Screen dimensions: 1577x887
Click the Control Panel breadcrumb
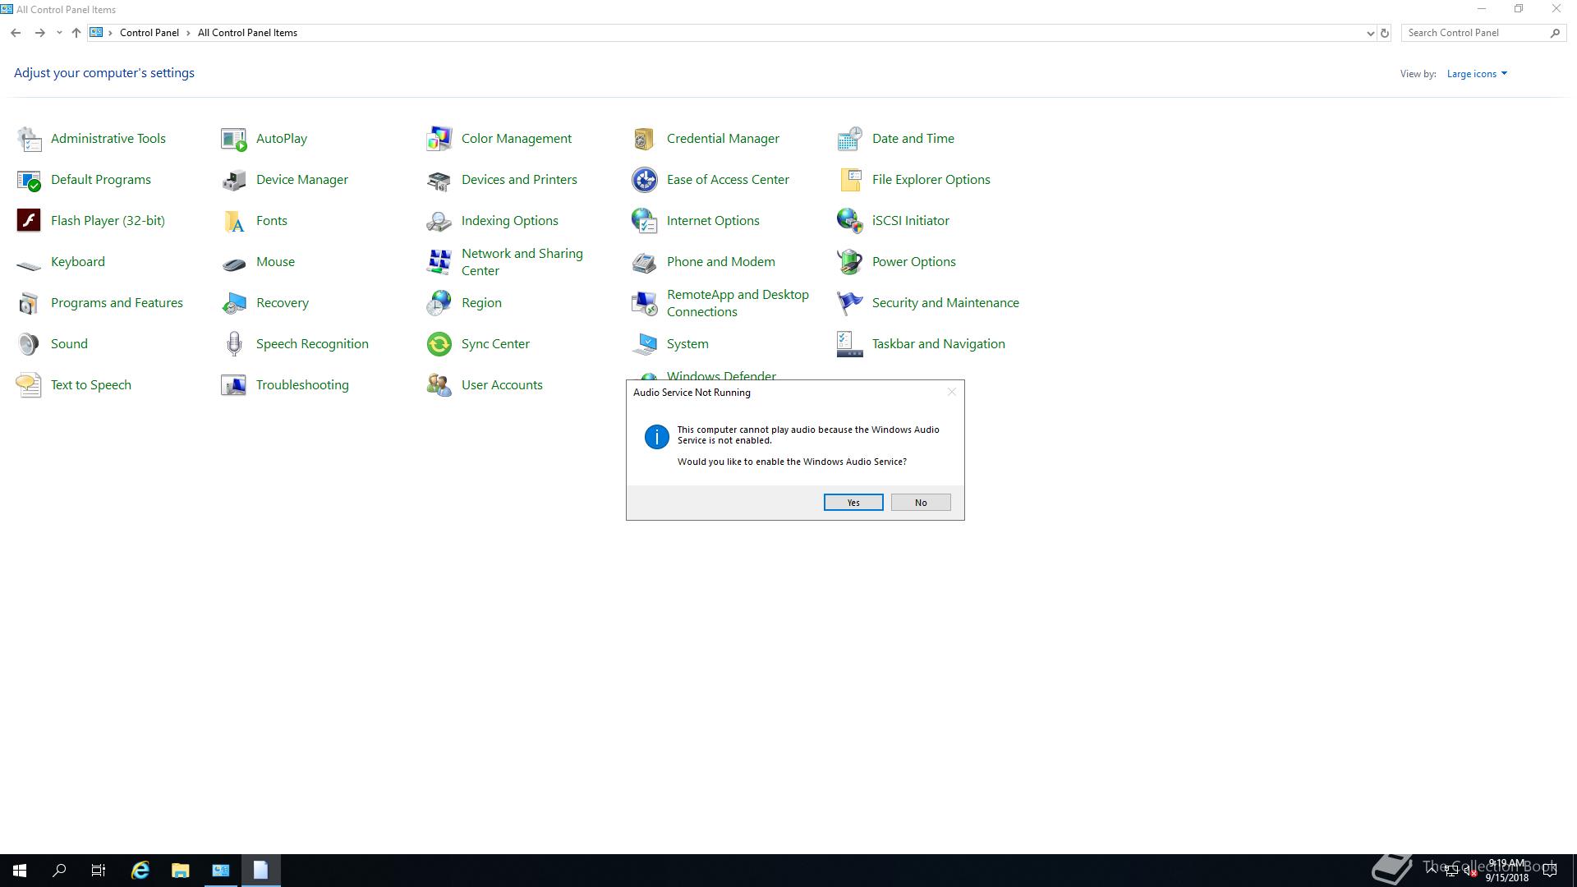tap(149, 33)
